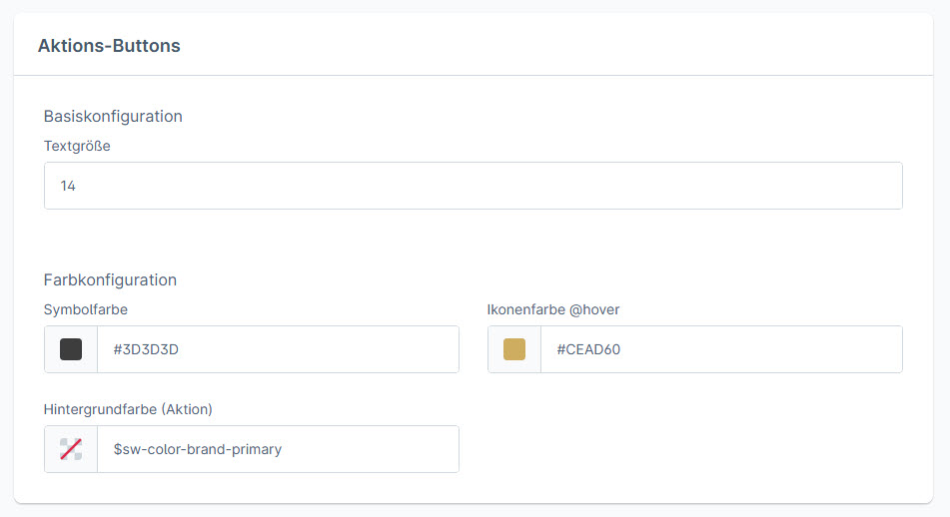Click the Textgröße field label
Screen dimensions: 950x517
(77, 146)
